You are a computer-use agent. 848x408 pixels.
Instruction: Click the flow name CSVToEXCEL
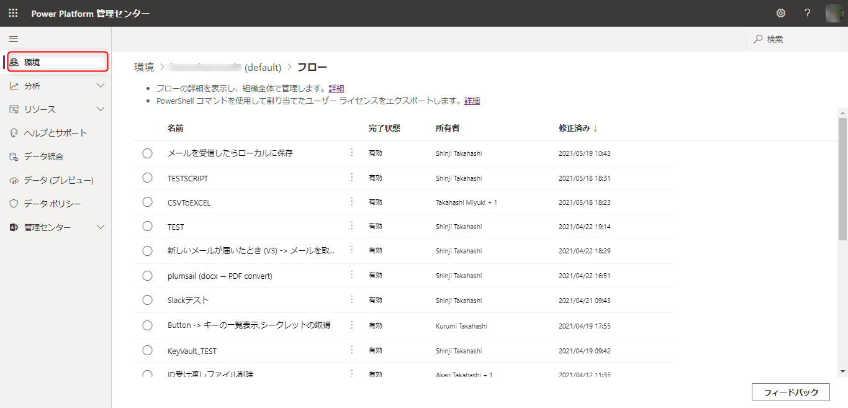click(x=189, y=202)
